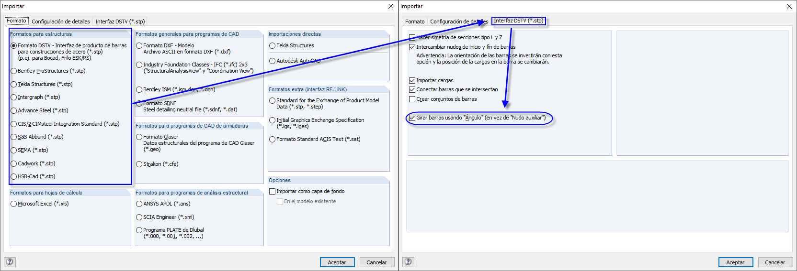
Task: Choose Strakon (*.cfe) format
Action: (139, 164)
